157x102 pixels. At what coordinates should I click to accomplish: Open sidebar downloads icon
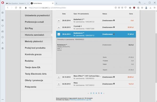[x=3, y=43]
